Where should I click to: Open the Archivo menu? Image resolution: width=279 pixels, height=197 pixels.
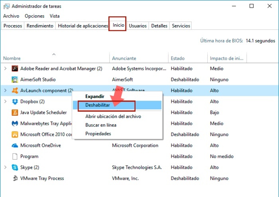[x=11, y=16]
